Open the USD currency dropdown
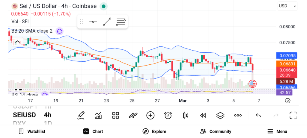 [x=287, y=6]
